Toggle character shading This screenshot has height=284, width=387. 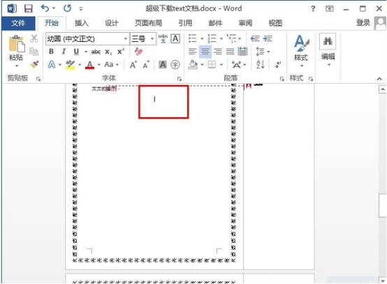point(163,65)
